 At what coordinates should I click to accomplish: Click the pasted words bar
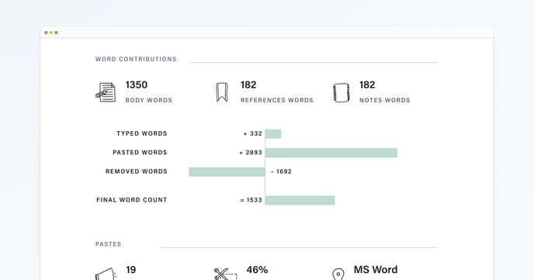[x=331, y=153]
